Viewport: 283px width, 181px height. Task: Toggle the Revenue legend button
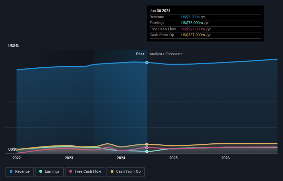click(x=20, y=172)
